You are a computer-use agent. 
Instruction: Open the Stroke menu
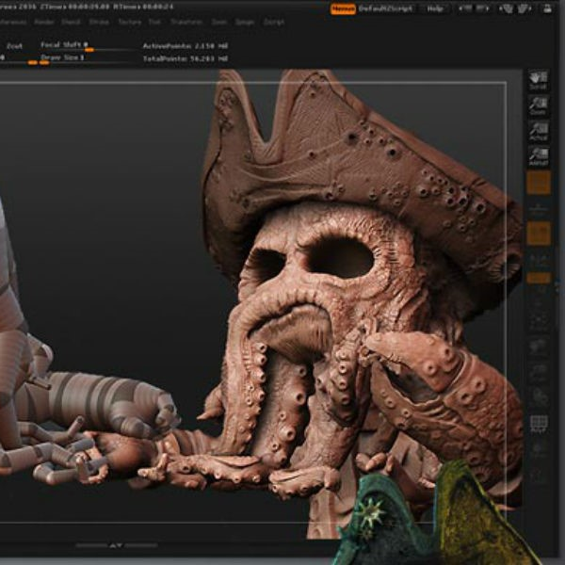pos(99,21)
